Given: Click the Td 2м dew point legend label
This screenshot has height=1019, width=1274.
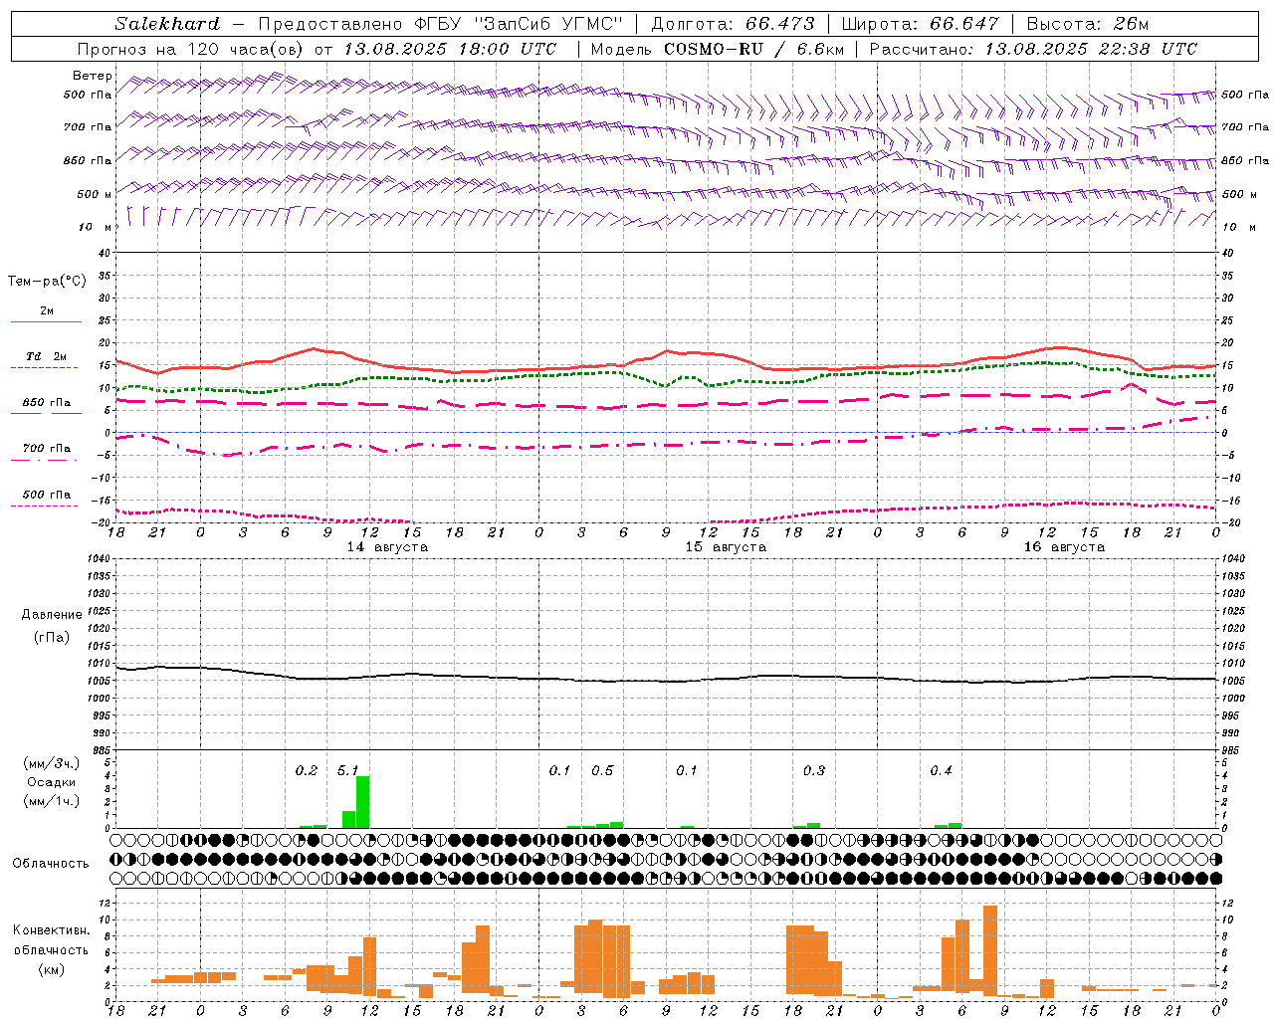Looking at the screenshot, I should point(46,356).
